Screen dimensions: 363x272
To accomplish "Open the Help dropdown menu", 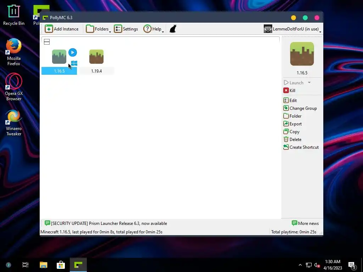I will (153, 29).
